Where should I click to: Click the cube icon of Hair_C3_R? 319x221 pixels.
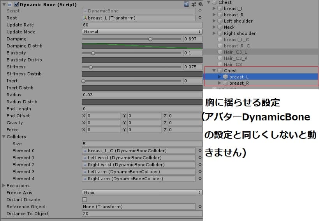[220, 58]
